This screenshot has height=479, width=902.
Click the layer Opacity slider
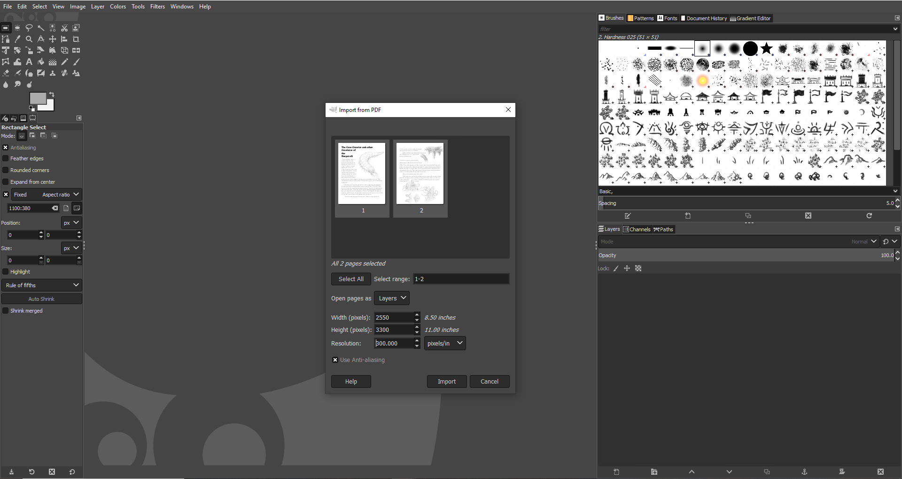pyautogui.click(x=746, y=255)
